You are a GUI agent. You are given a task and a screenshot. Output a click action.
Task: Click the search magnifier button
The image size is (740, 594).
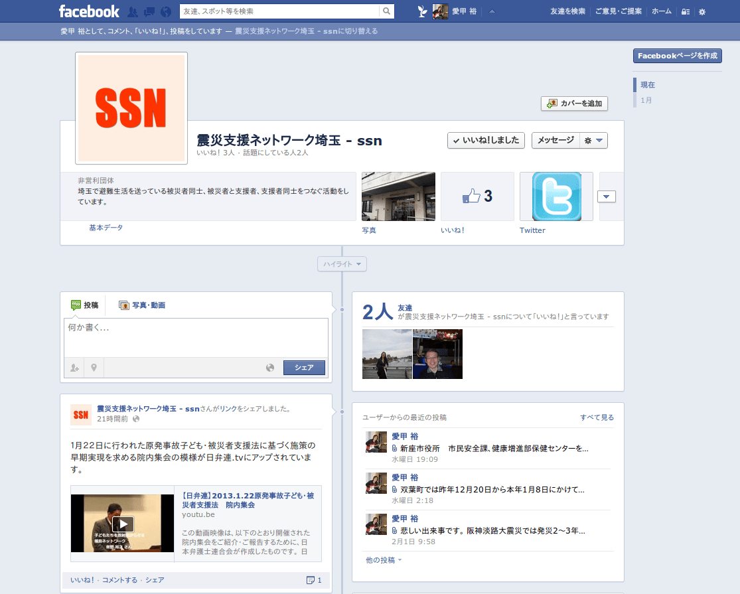point(386,11)
